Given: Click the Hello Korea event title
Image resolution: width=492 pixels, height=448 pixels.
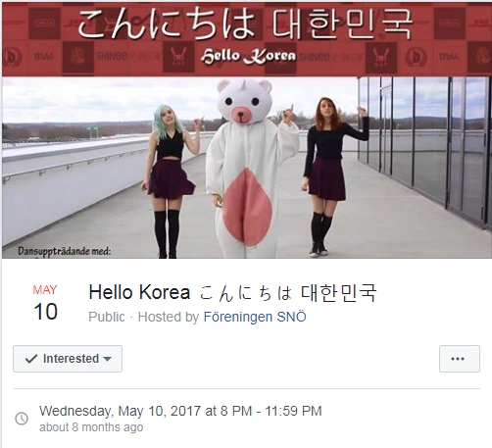Looking at the screenshot, I should 232,292.
